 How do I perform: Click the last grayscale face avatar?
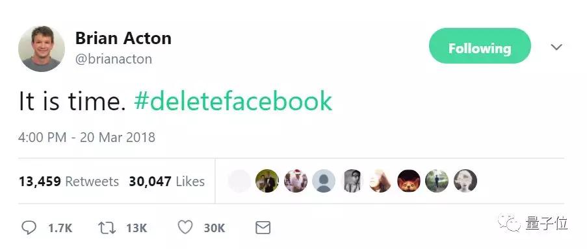pos(465,181)
